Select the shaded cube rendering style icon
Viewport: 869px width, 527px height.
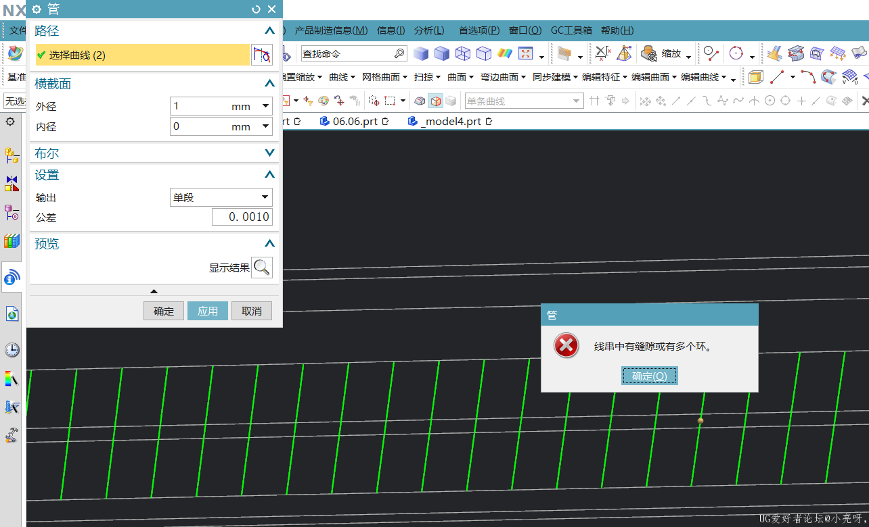coord(421,53)
